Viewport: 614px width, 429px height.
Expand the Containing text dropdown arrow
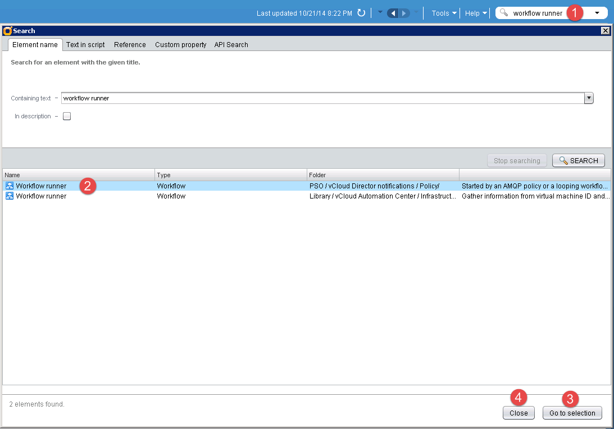589,98
